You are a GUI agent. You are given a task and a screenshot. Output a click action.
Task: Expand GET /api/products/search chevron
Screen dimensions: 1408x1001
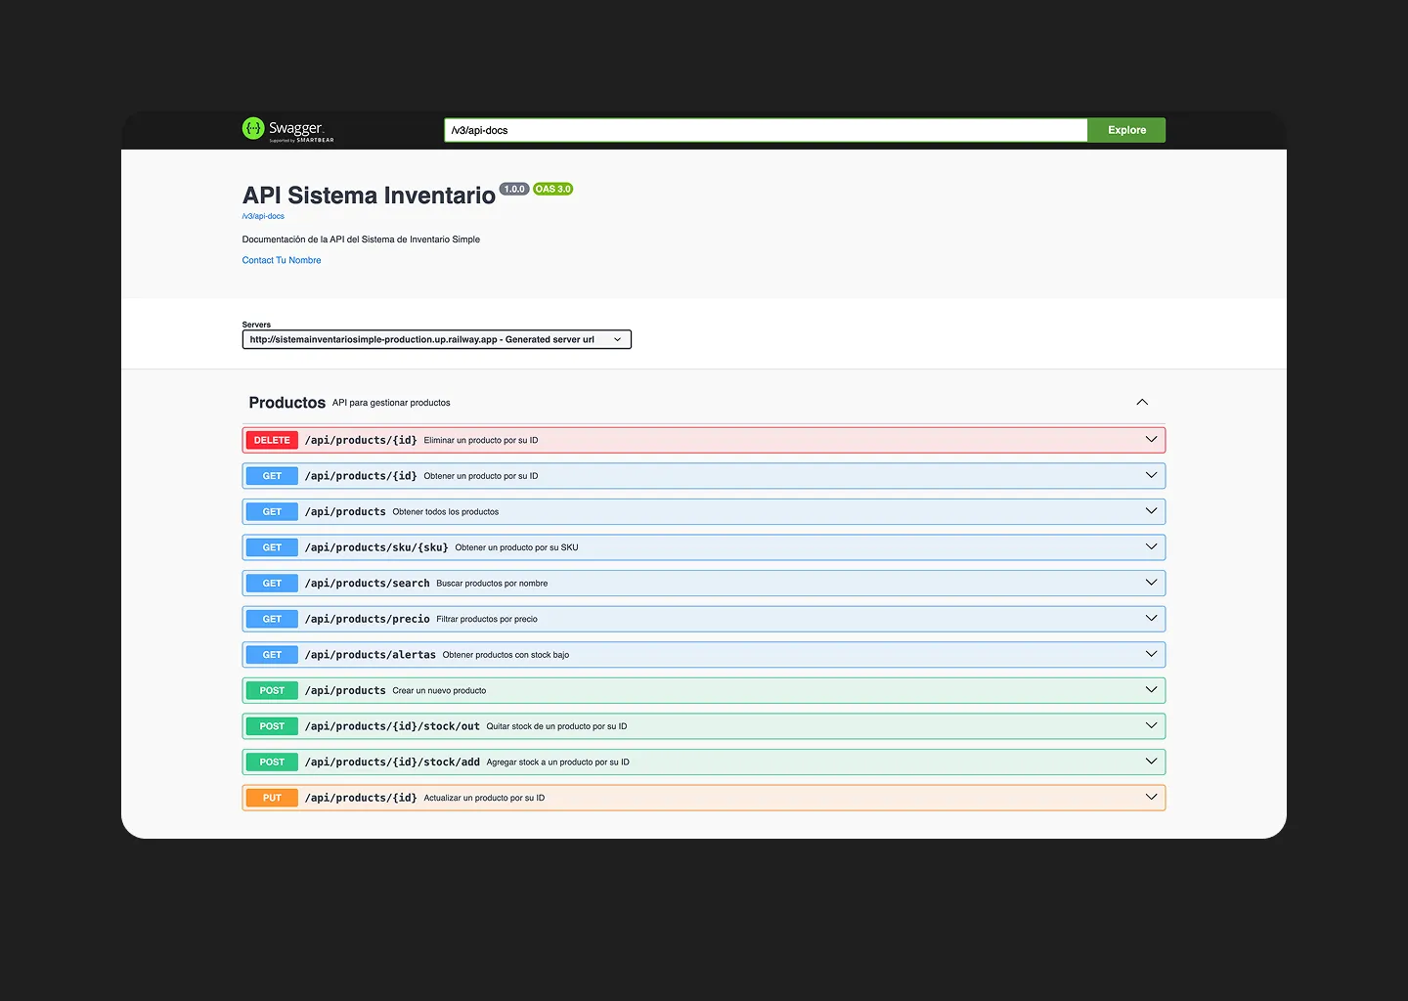click(x=1151, y=583)
